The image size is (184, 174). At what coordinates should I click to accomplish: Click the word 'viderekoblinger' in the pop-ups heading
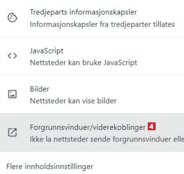(119, 127)
